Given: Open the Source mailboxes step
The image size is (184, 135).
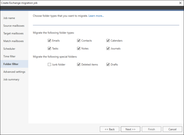Looking at the screenshot, I should [14, 26].
